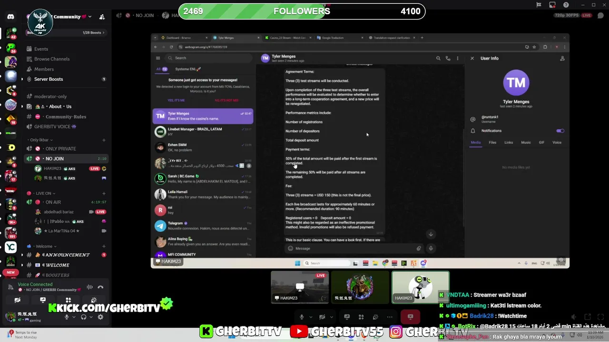
Task: Select the HAKIM23 live stream thumbnail
Action: point(300,287)
